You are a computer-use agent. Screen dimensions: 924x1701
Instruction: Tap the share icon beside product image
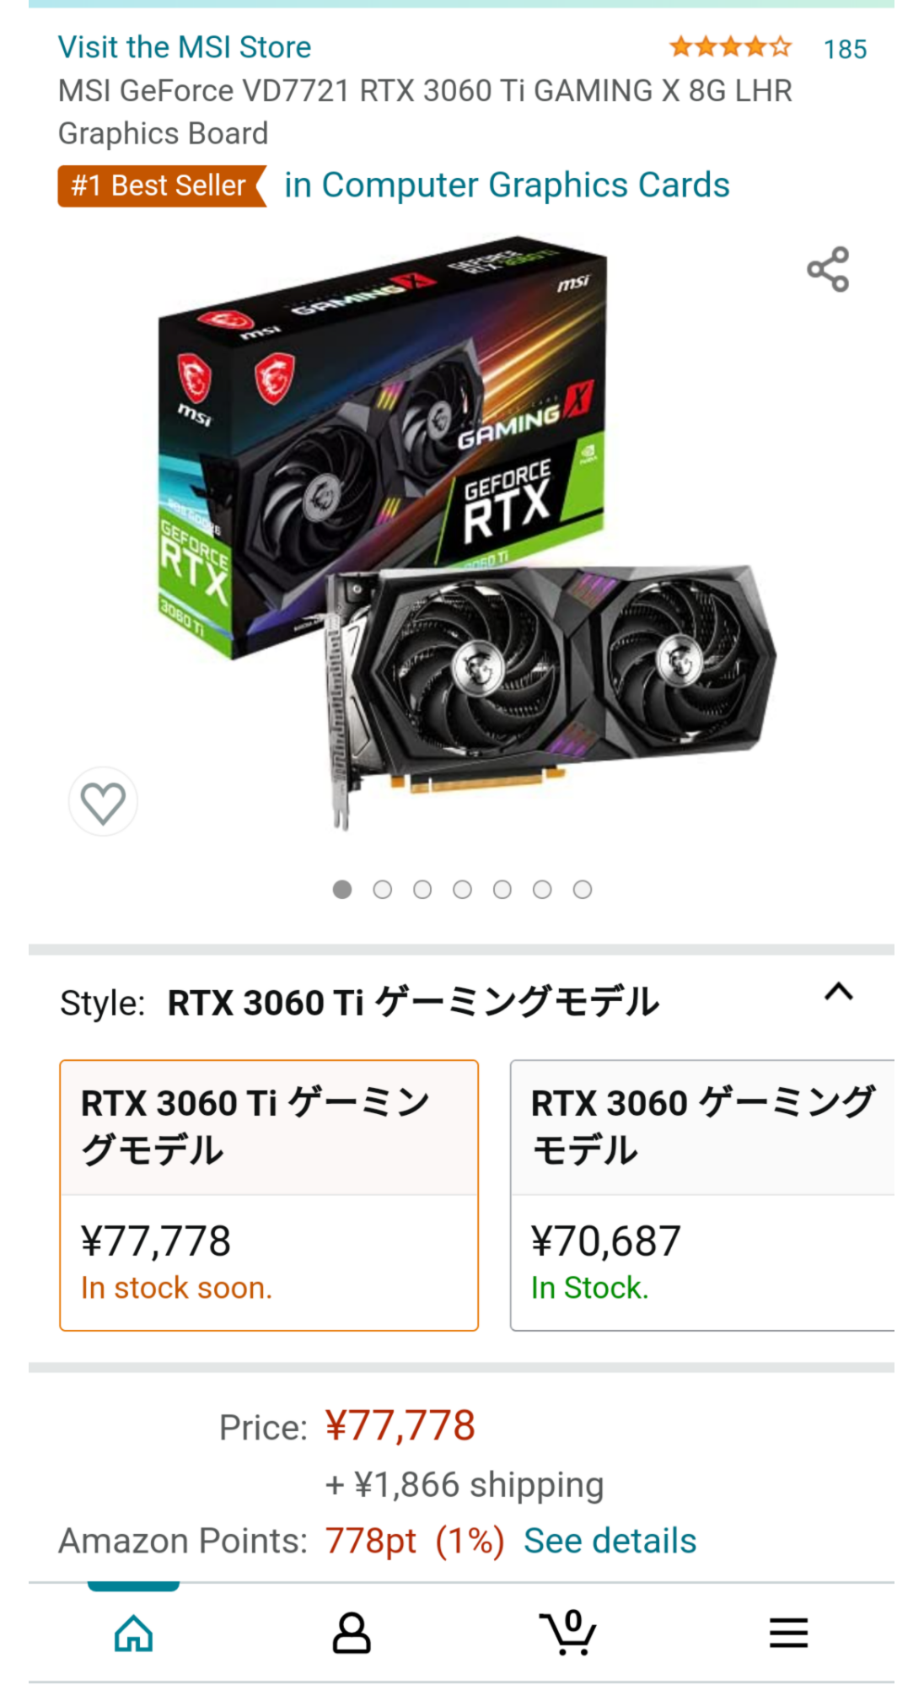(828, 269)
